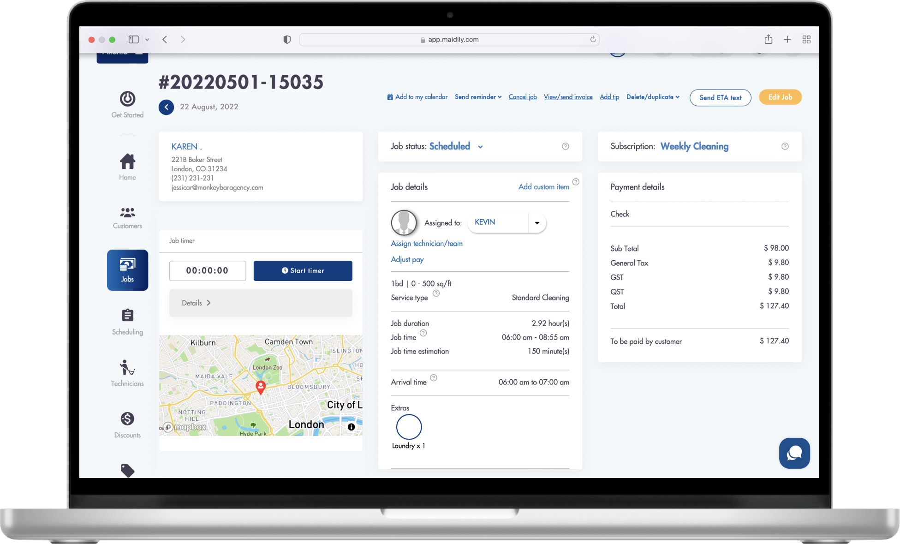Screen dimensions: 900x544
Task: Open the Customers section
Action: 127,218
